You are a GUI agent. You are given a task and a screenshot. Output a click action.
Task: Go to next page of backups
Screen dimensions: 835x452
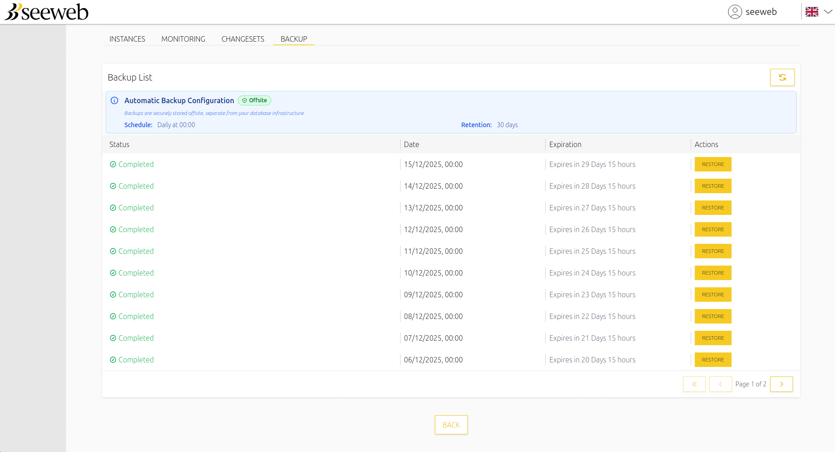[x=781, y=384]
